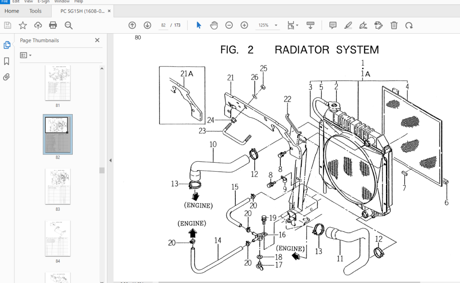Click the Zoom in plus icon
The height and width of the screenshot is (283, 460).
pyautogui.click(x=244, y=25)
